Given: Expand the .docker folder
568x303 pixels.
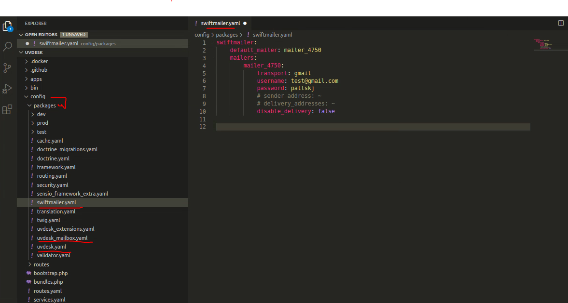Looking at the screenshot, I should click(x=27, y=61).
